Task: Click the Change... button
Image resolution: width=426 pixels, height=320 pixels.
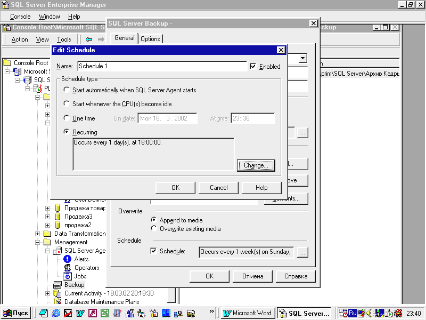Action: tap(256, 165)
